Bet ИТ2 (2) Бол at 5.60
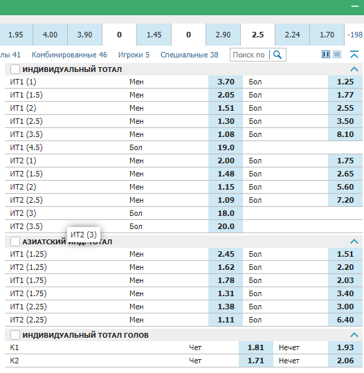364x373 pixels. 345,187
